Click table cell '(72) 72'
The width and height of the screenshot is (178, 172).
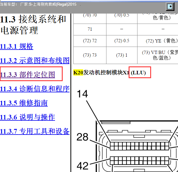[x=90, y=41]
